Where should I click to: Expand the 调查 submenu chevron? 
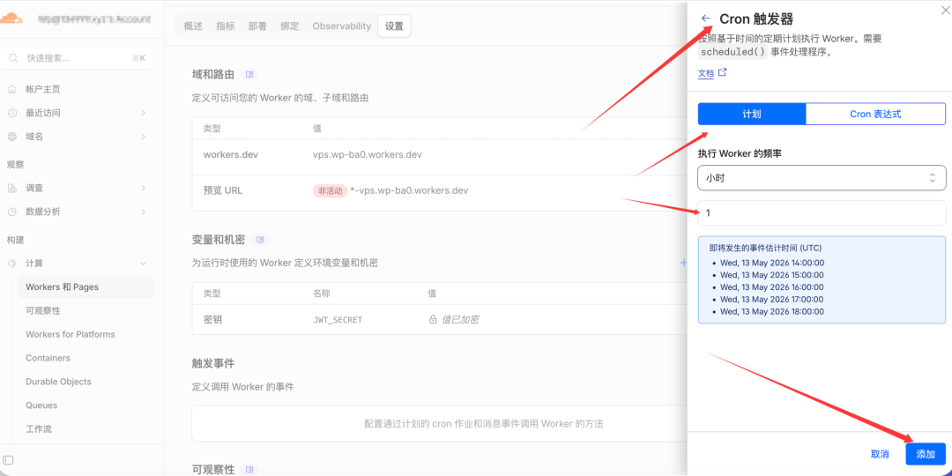pos(144,189)
